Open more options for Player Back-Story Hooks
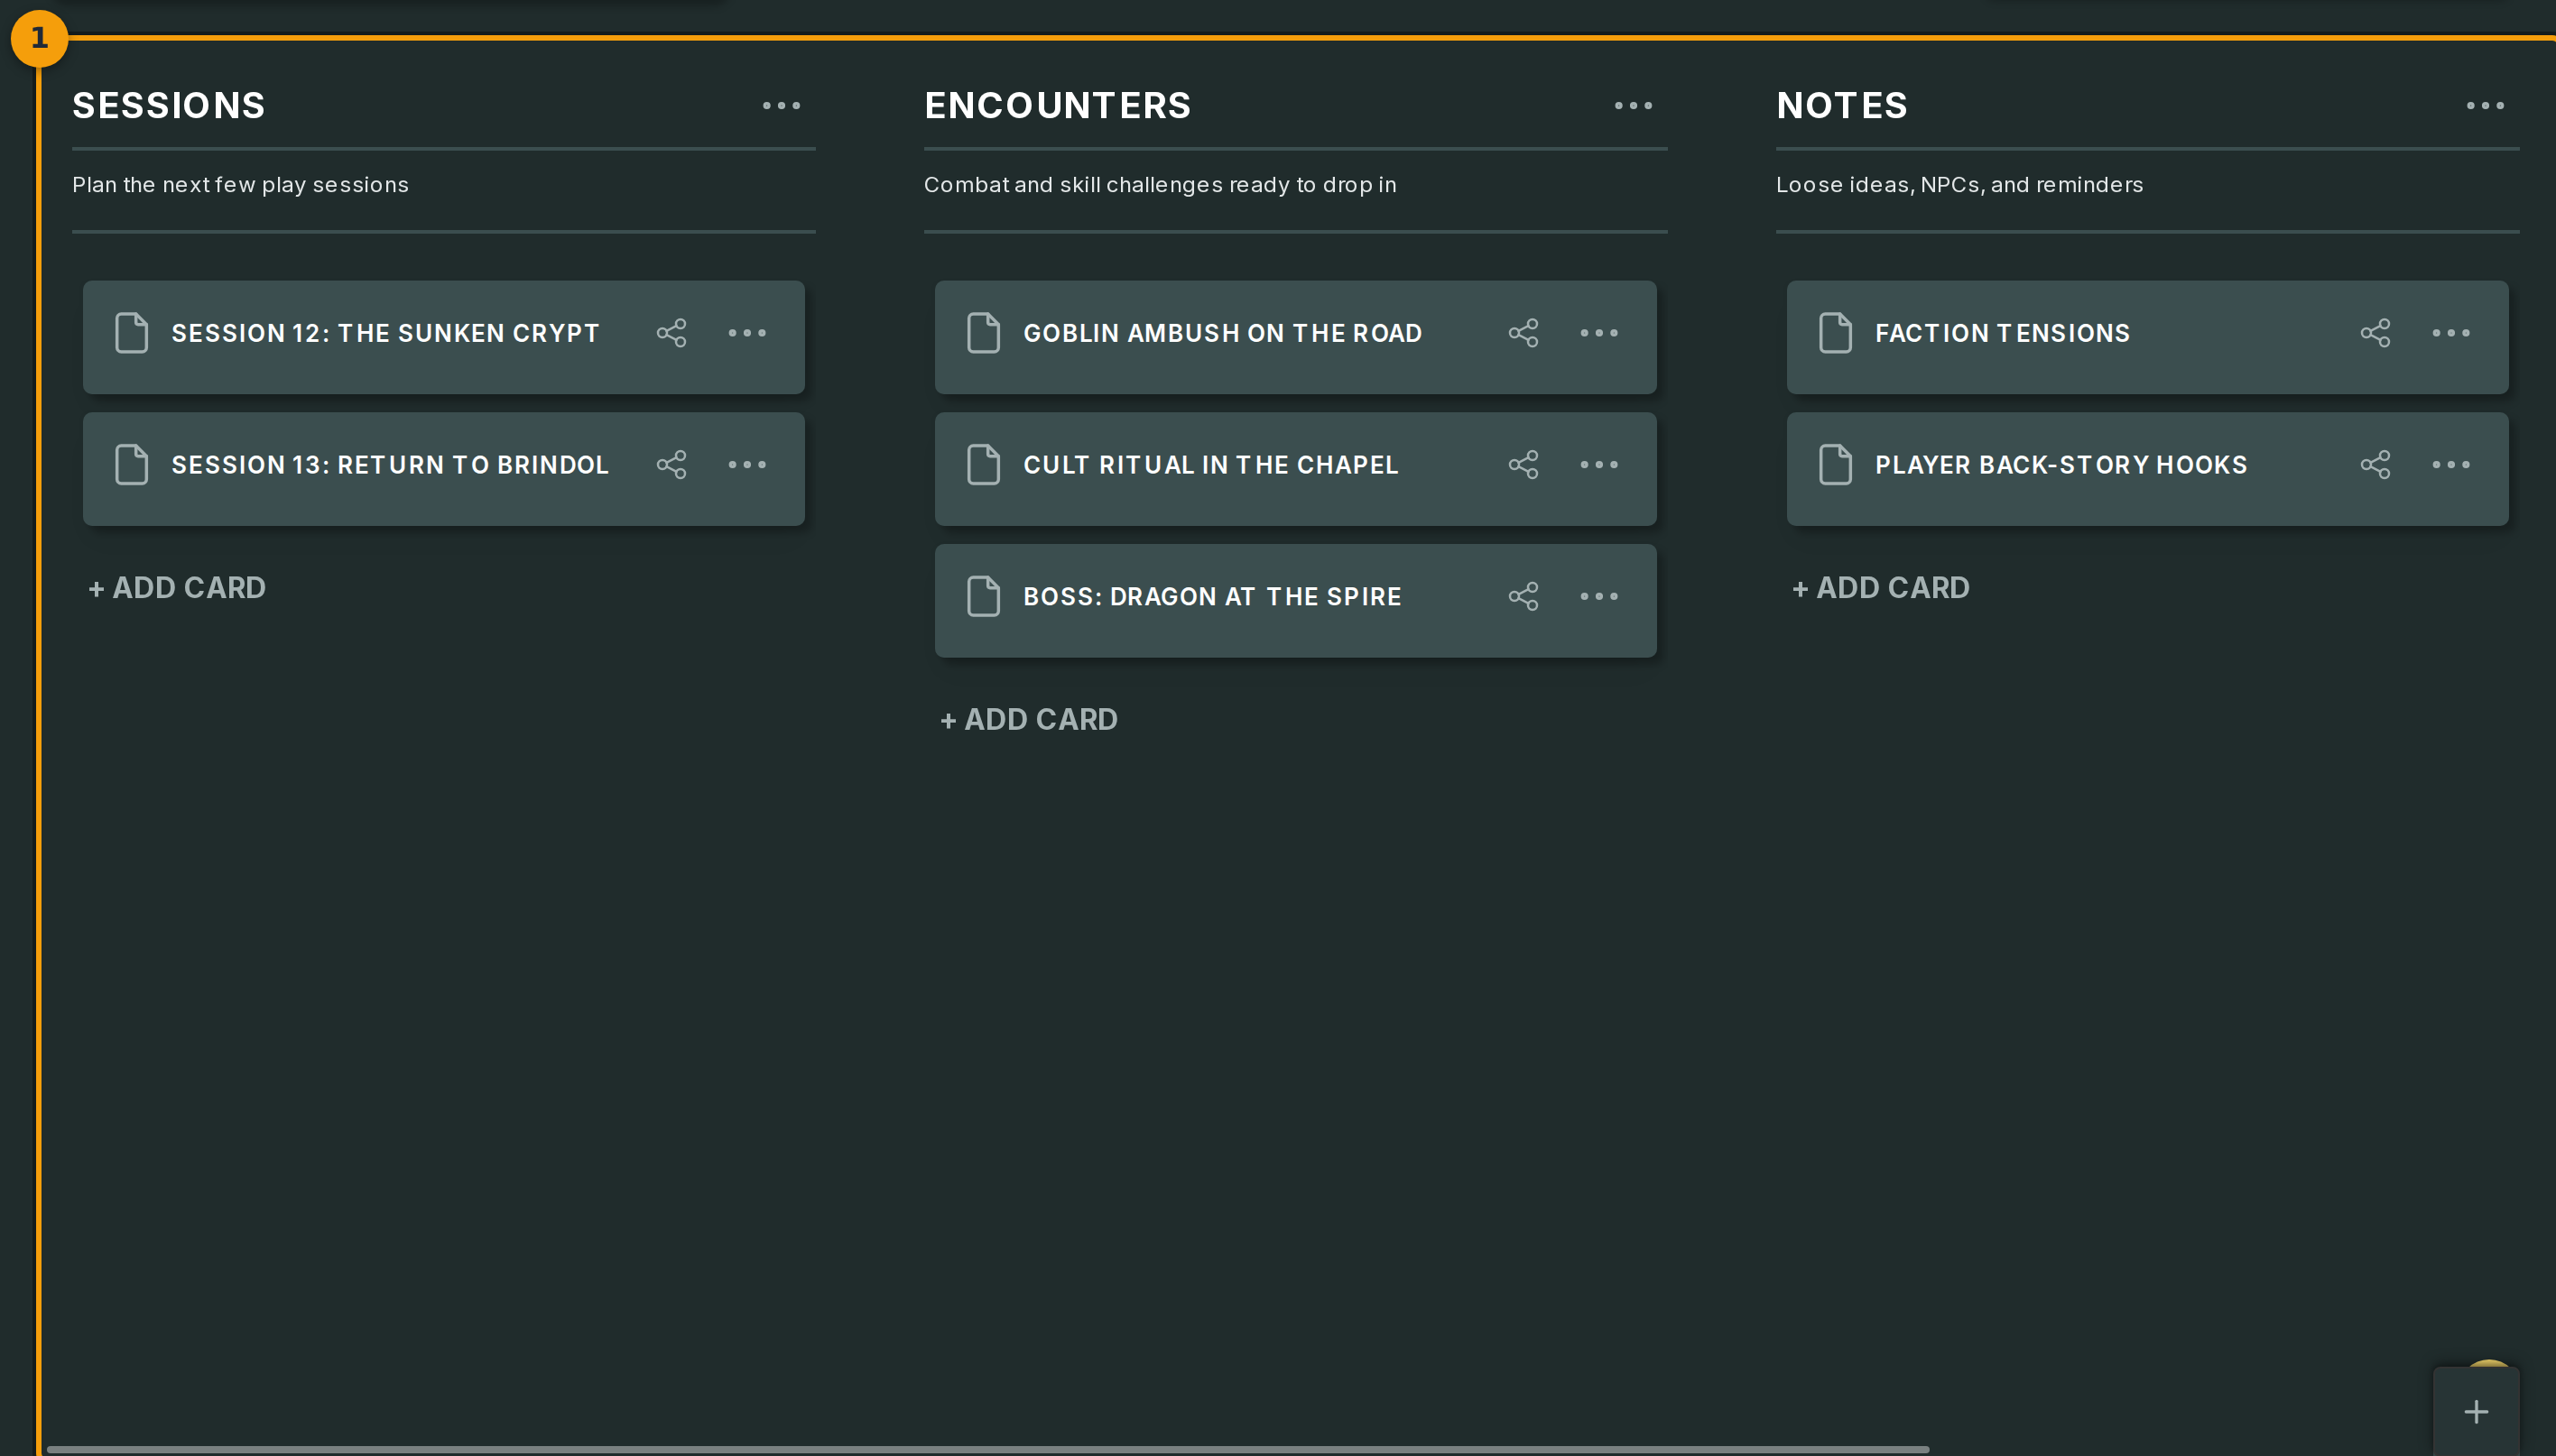Viewport: 2556px width, 1456px height. (2451, 465)
